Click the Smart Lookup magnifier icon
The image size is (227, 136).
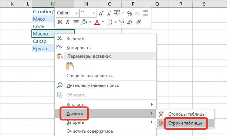click(60, 85)
